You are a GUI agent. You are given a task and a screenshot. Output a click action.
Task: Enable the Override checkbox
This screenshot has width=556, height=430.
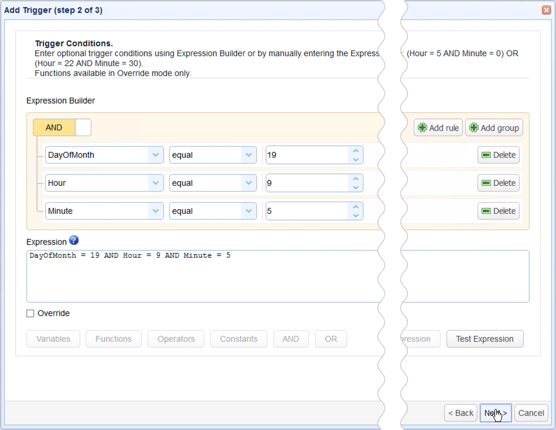(x=30, y=314)
